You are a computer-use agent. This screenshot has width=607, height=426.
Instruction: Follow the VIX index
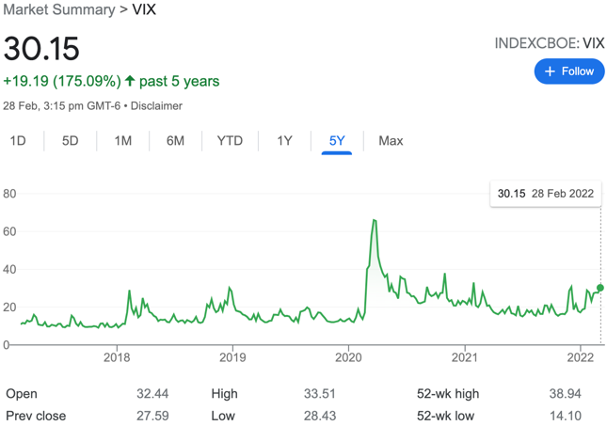pos(569,71)
